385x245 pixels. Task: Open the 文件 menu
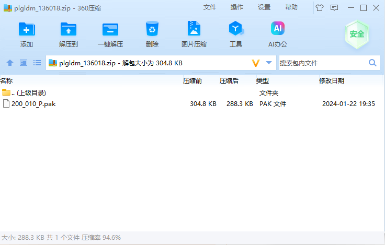210,7
